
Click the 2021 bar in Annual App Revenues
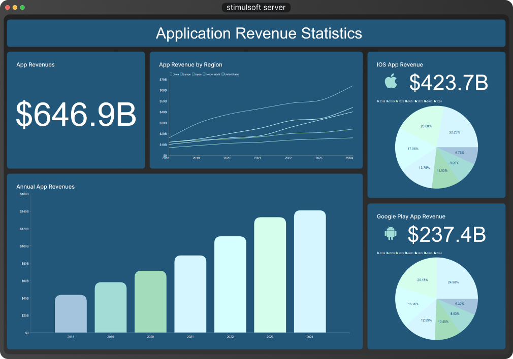190,294
